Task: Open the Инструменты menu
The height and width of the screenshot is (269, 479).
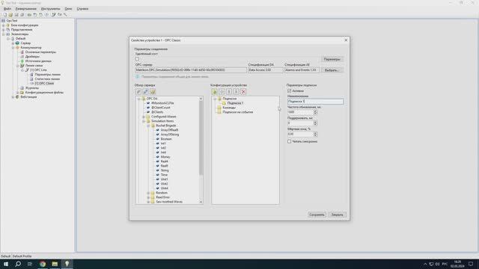Action: tap(50, 9)
